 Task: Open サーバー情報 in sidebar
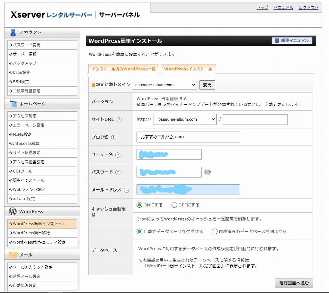click(x=42, y=54)
